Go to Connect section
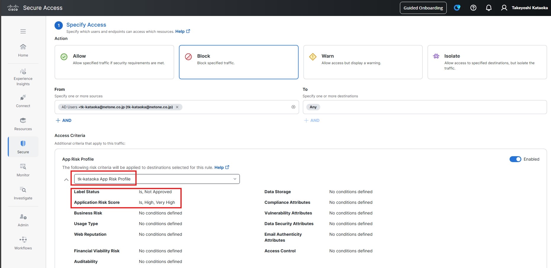 point(23,101)
